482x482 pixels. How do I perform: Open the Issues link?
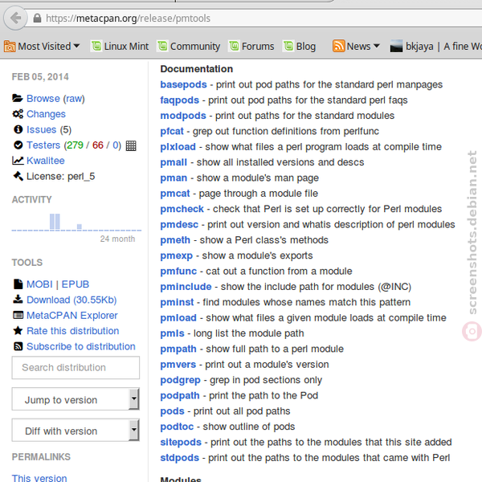[42, 129]
